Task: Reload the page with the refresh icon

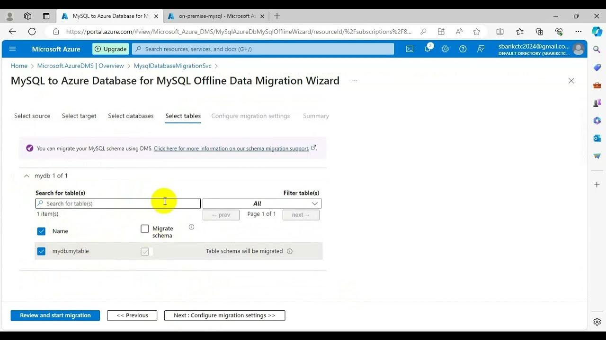Action: pyautogui.click(x=32, y=32)
